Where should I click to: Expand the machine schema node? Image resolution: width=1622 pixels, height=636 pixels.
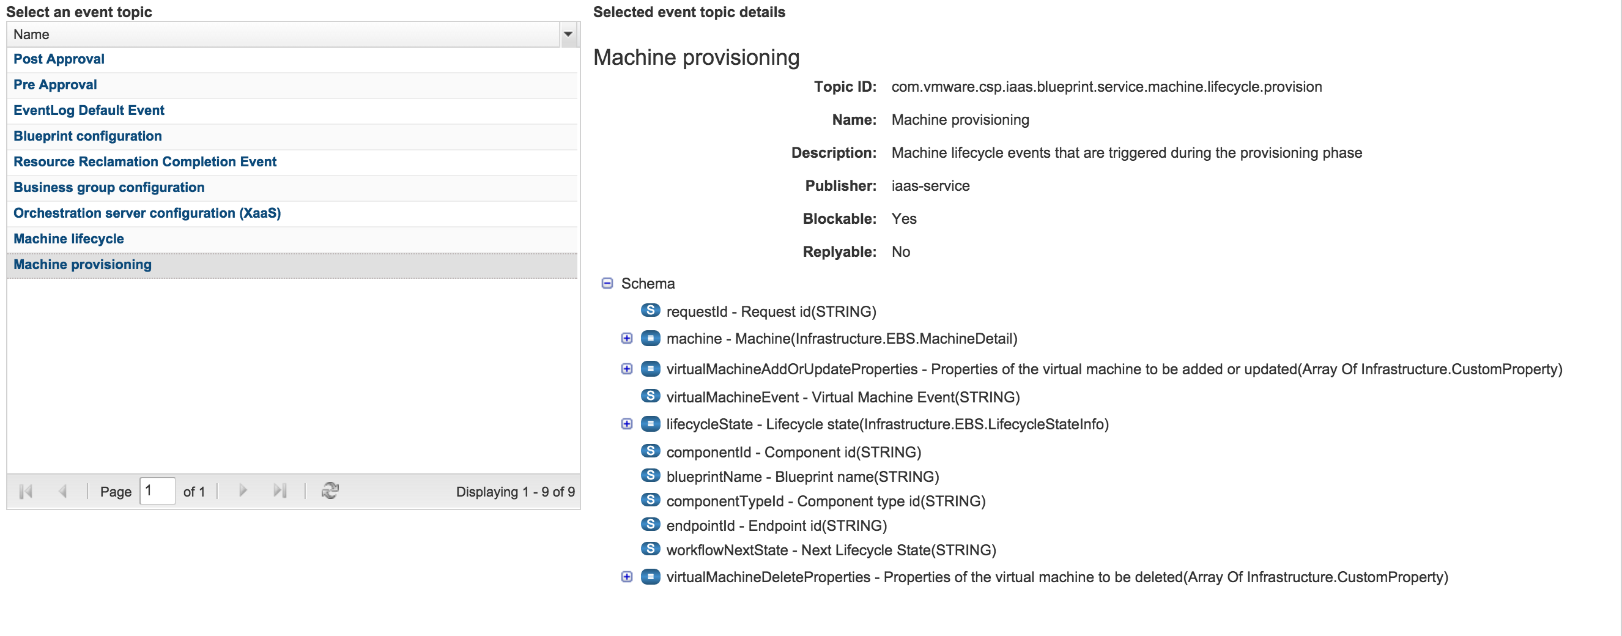tap(626, 338)
